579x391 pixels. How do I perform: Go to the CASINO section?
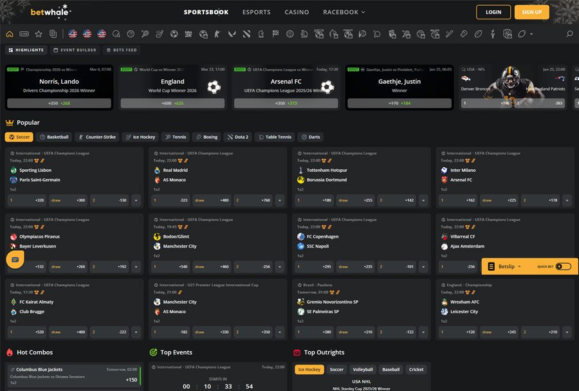[297, 12]
